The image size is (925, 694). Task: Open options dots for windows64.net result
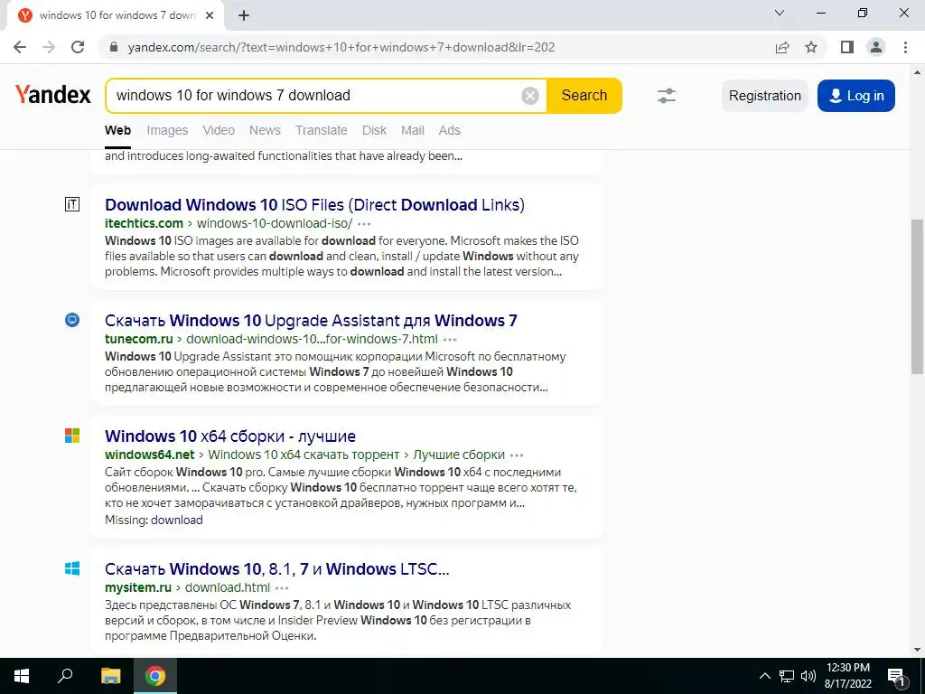(517, 455)
